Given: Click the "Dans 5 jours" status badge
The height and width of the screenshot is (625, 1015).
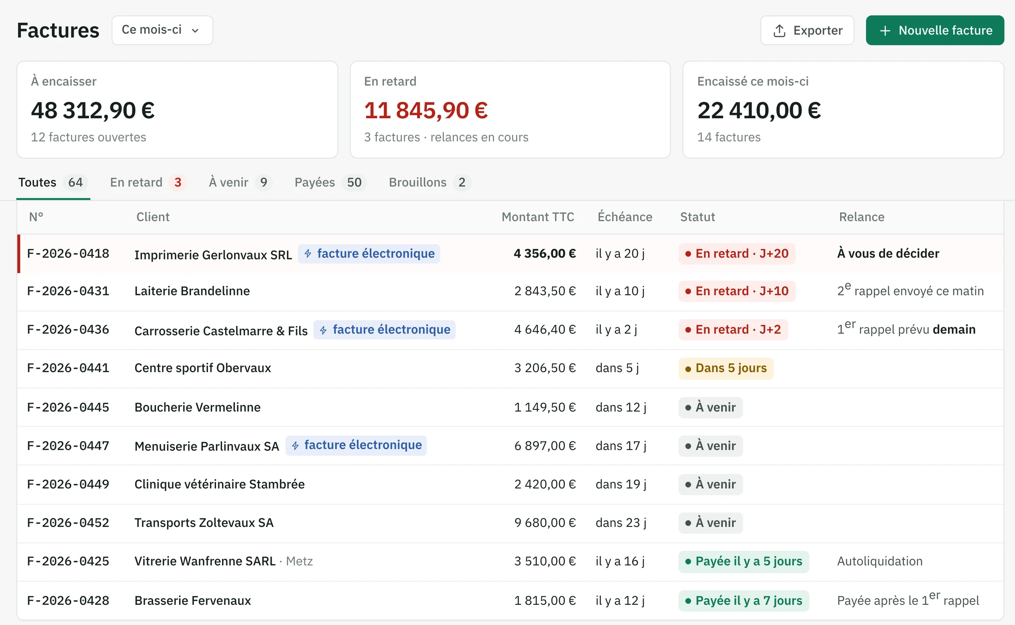Looking at the screenshot, I should (x=726, y=368).
